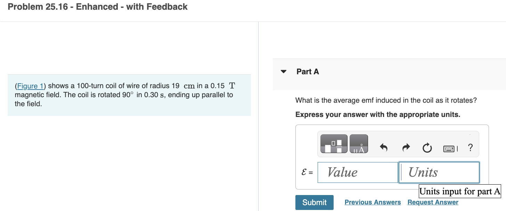The image size is (506, 211).
Task: Submit the answer for Part A
Action: coord(314,202)
